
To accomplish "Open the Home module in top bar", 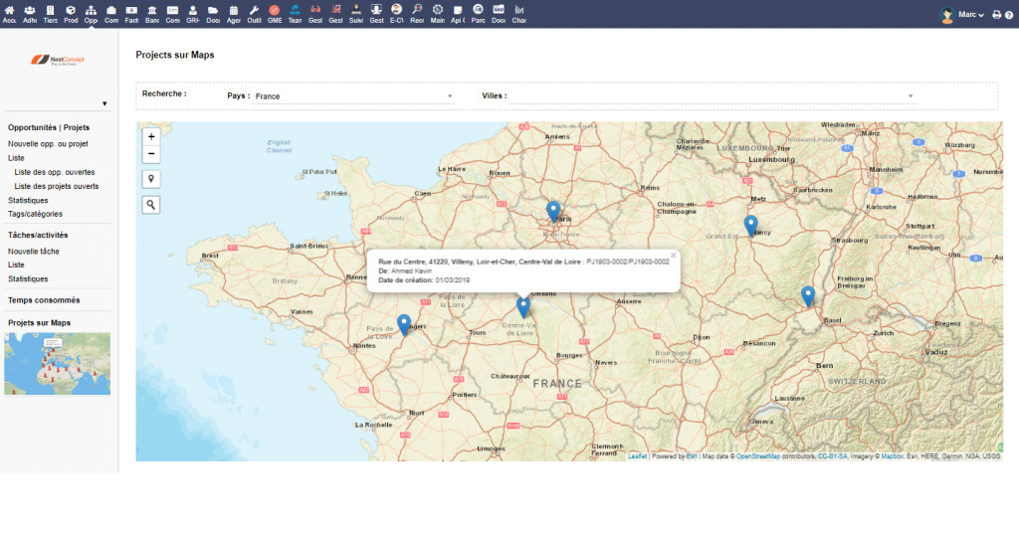I will pos(10,14).
